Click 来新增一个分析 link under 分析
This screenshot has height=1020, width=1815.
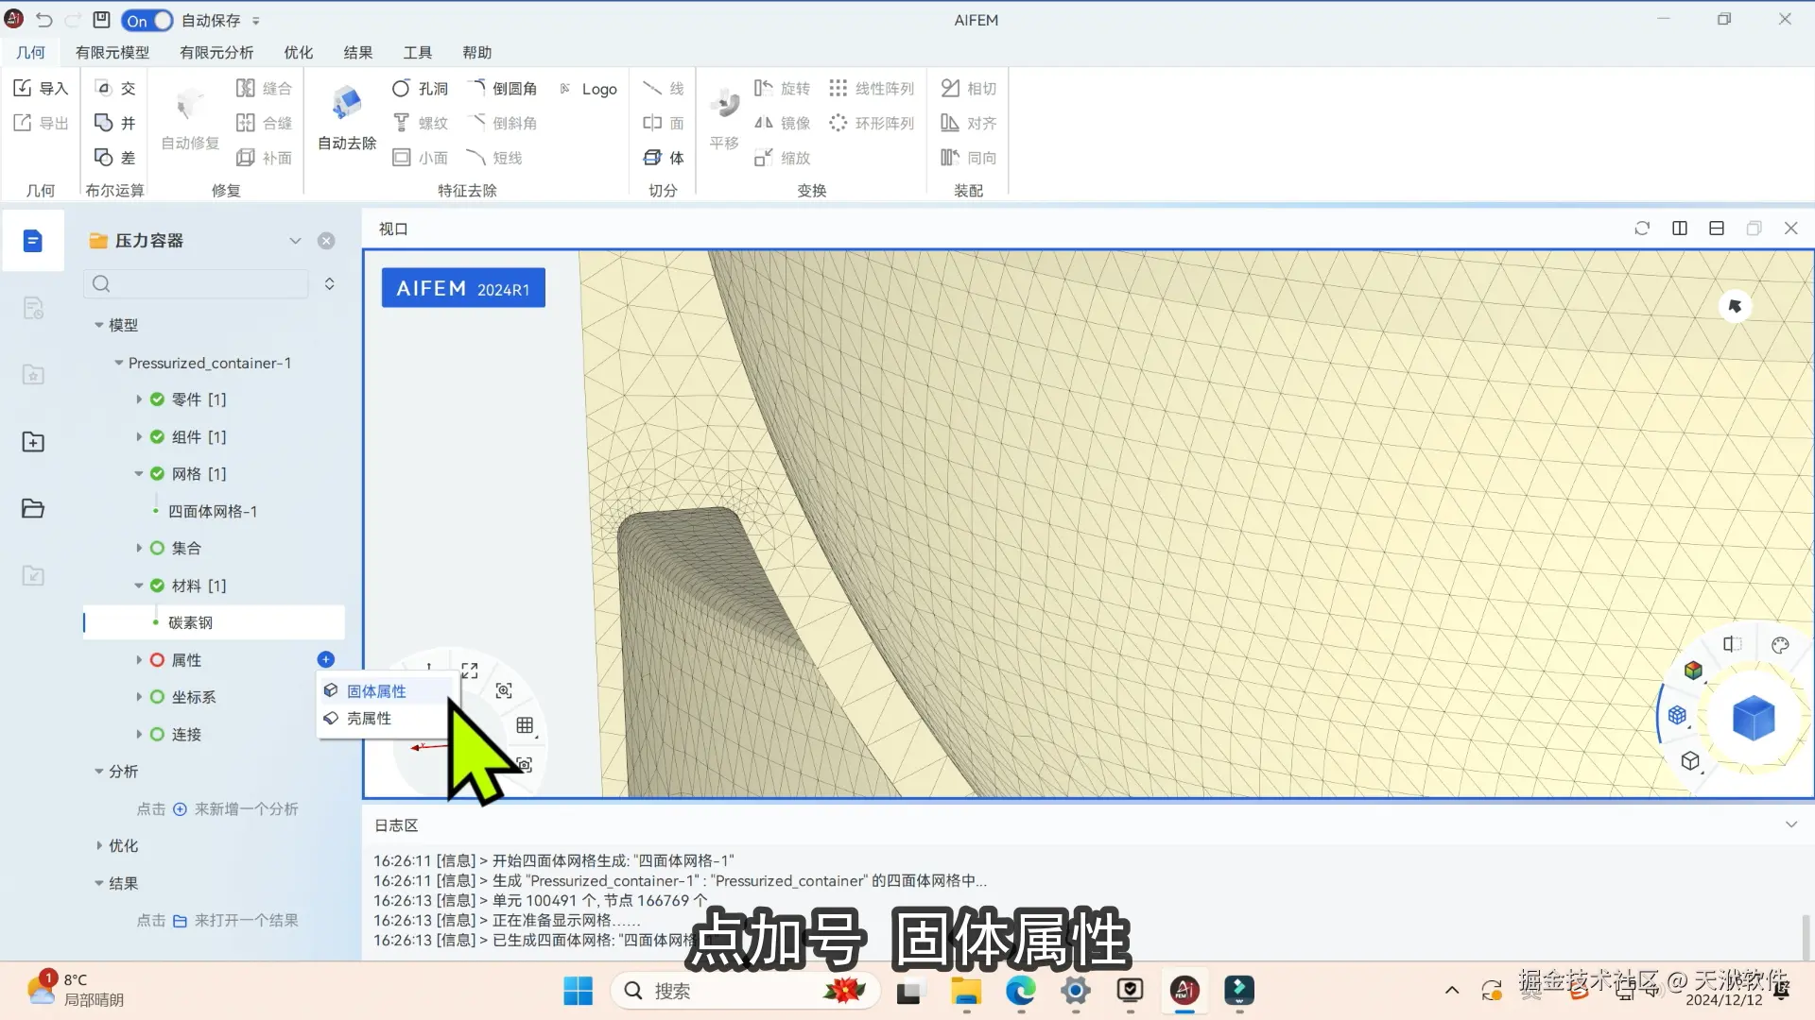pos(245,808)
